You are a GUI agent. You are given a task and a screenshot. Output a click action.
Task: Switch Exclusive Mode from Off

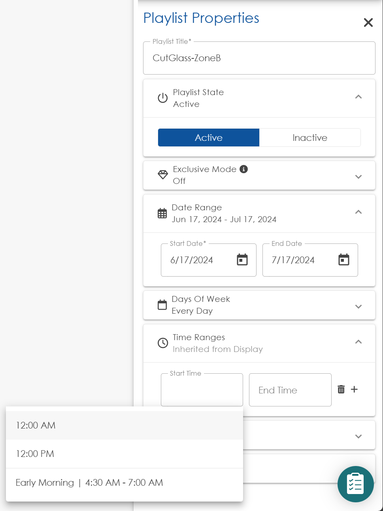(x=358, y=177)
